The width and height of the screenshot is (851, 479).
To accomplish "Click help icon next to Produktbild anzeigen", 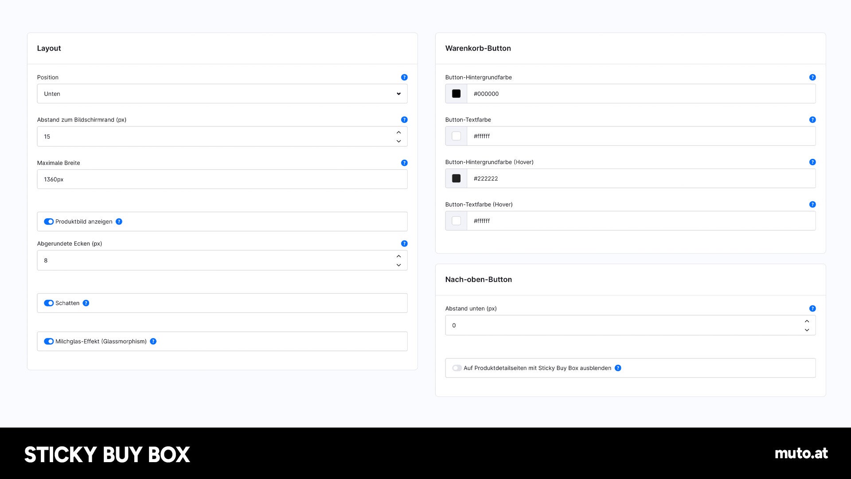I will [x=119, y=222].
